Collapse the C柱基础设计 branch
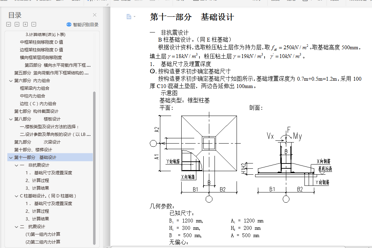Screen dimensions: 372x248 (16, 196)
